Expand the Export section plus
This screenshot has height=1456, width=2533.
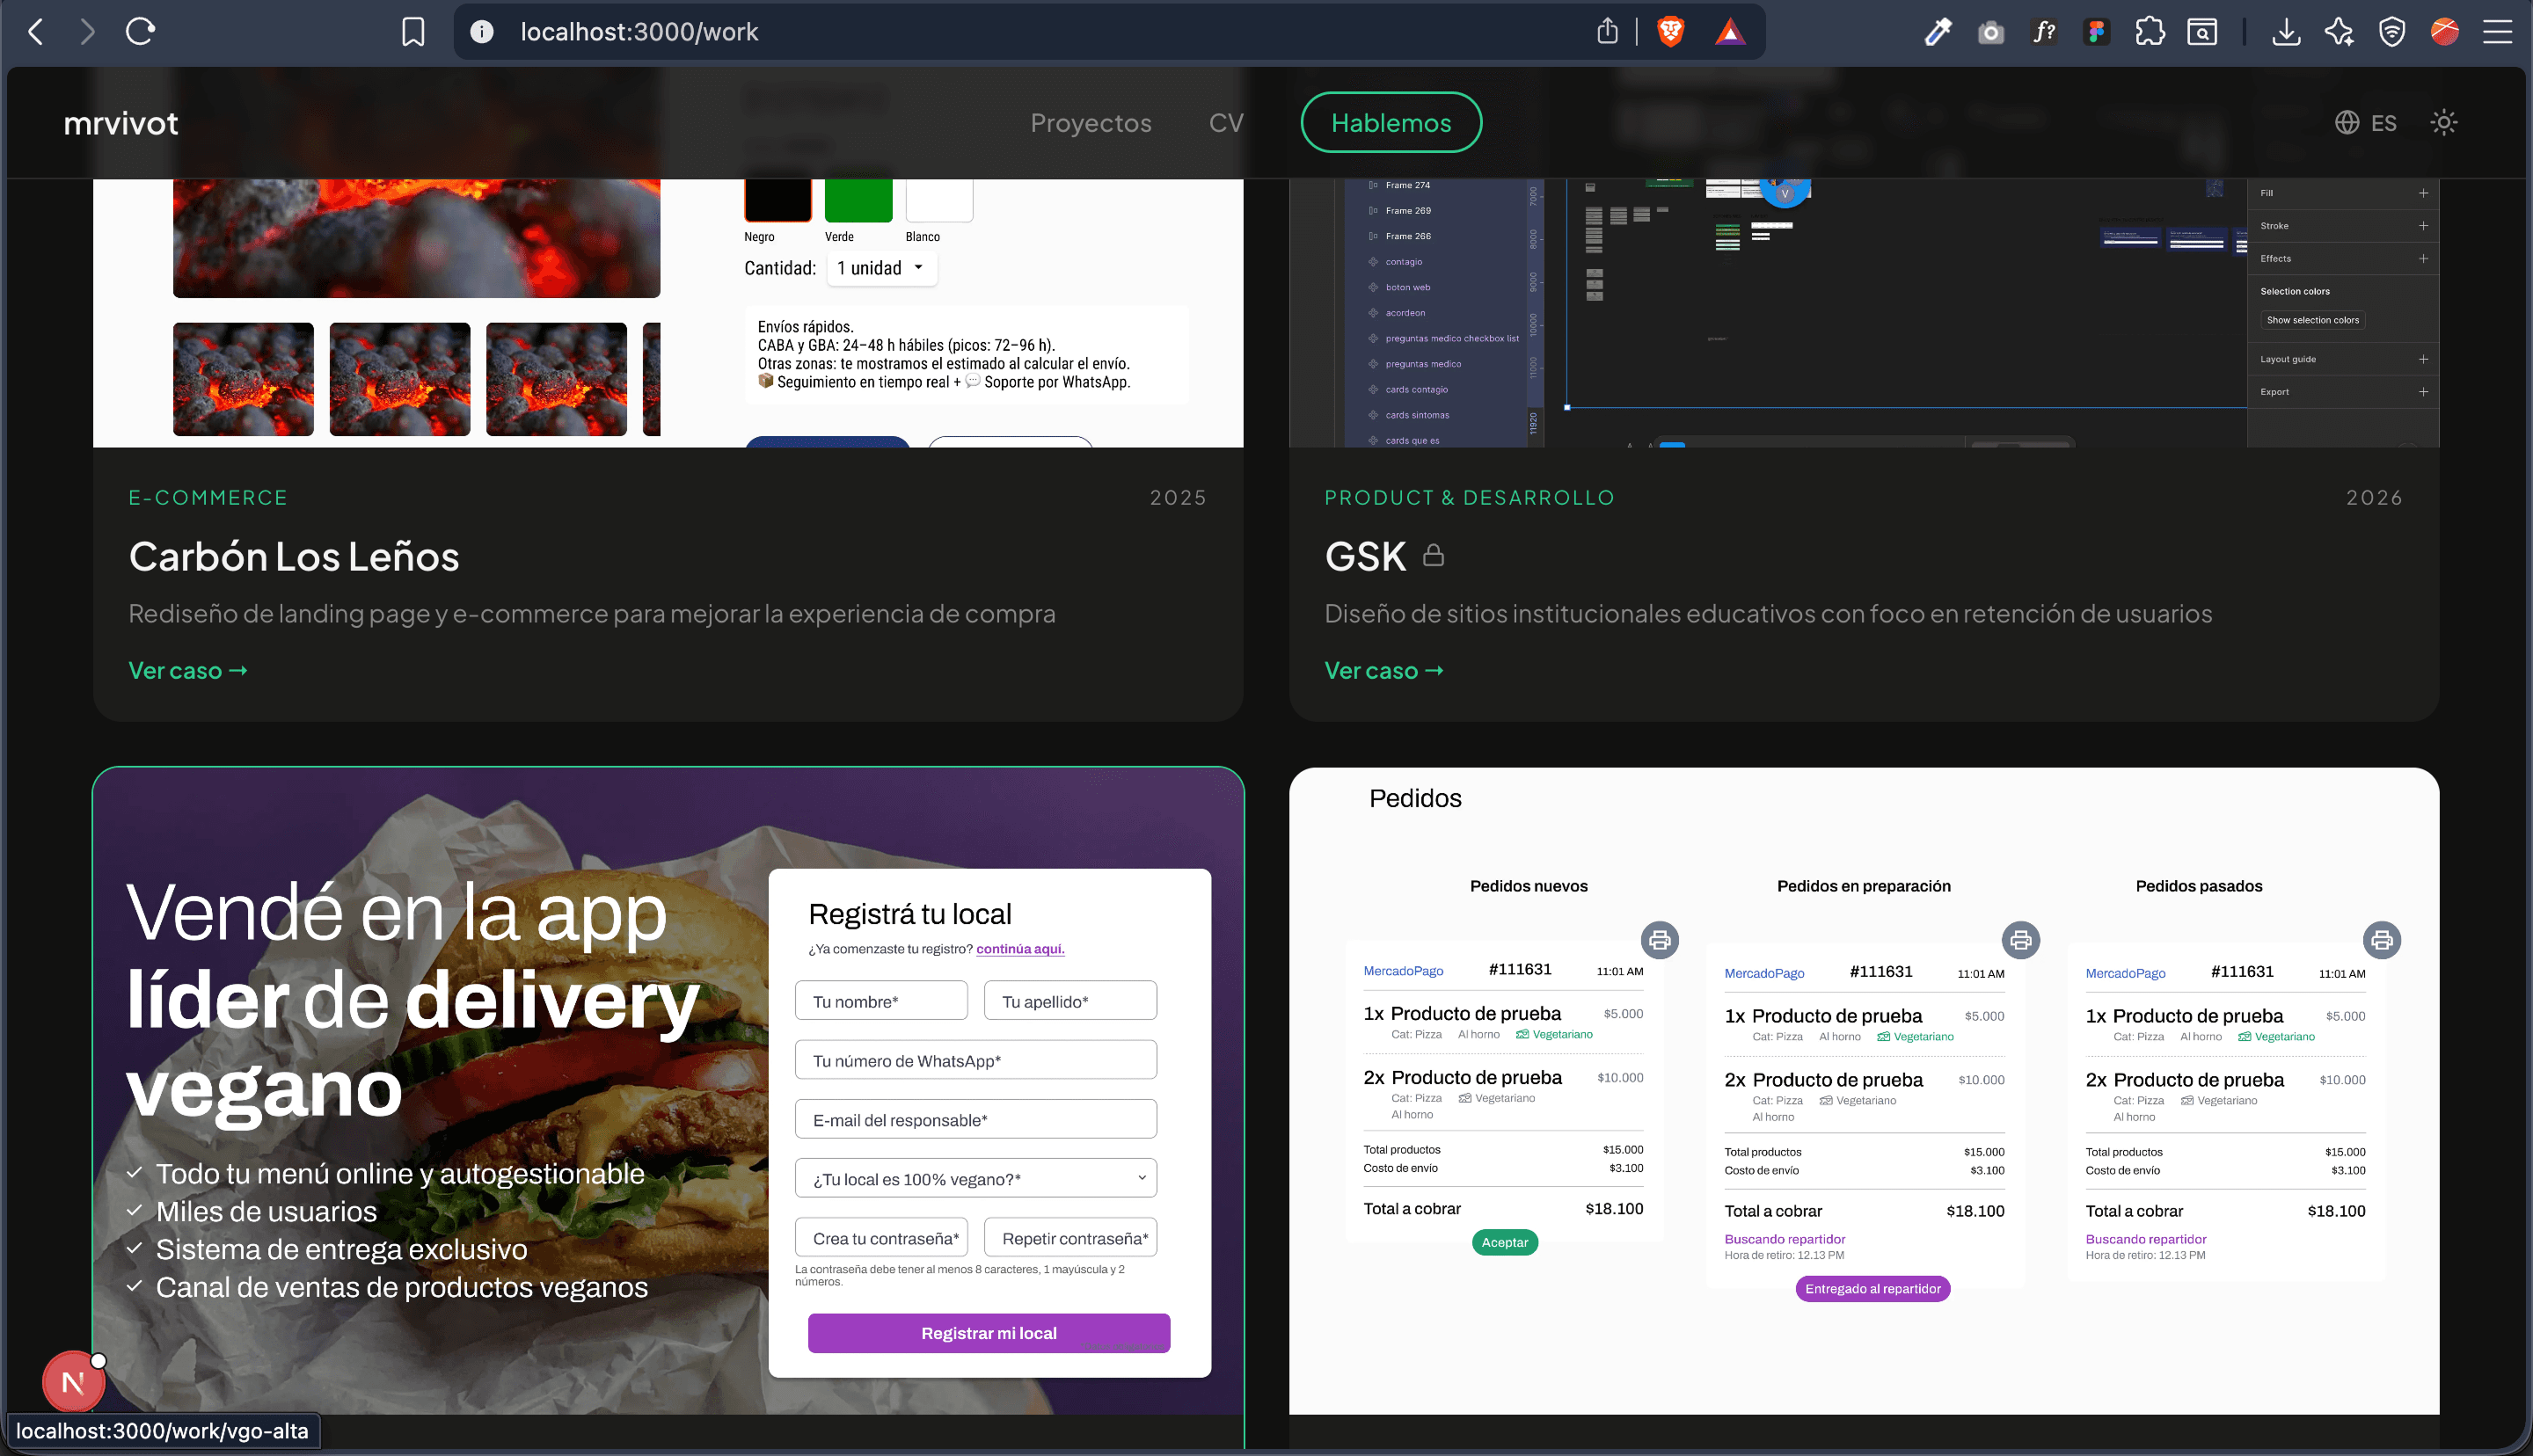click(2423, 392)
